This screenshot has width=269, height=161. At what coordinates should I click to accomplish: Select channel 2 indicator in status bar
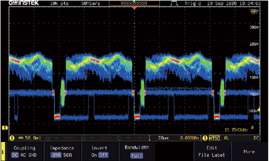(x=48, y=138)
